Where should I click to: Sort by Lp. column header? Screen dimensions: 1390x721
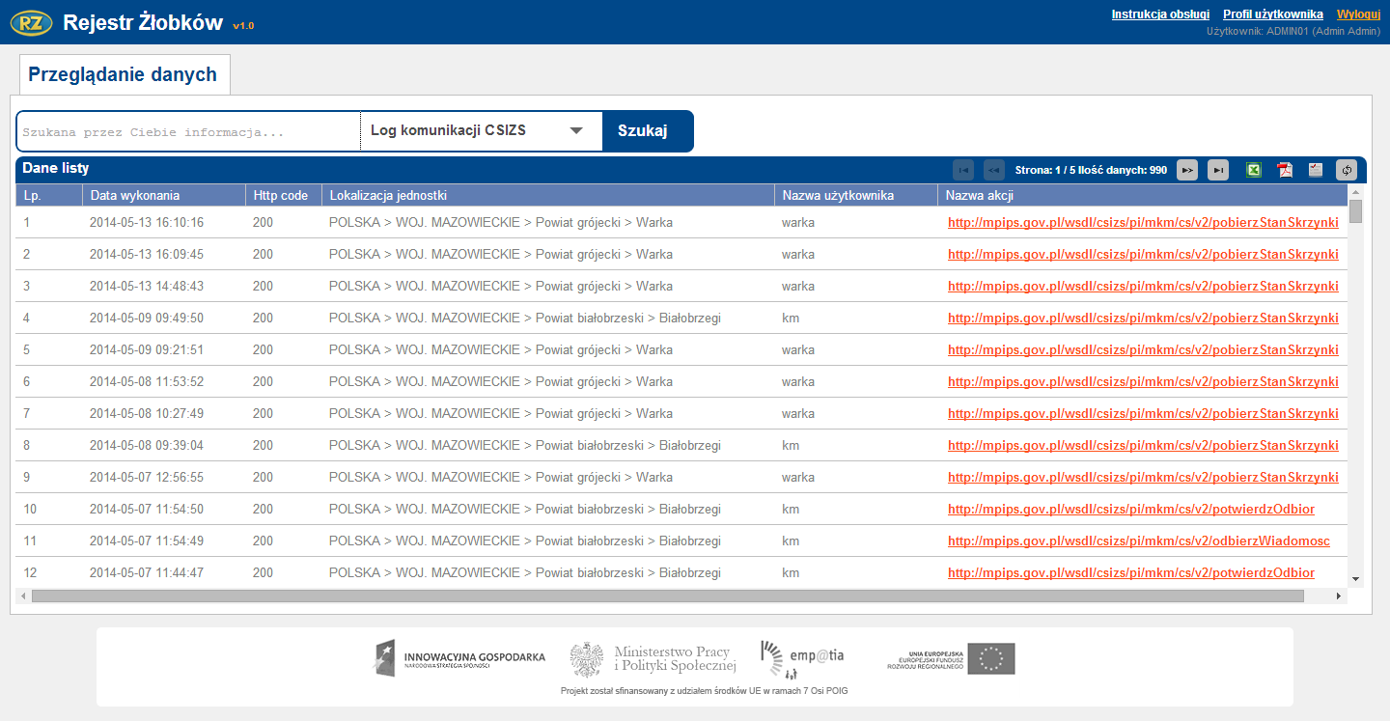coord(49,195)
